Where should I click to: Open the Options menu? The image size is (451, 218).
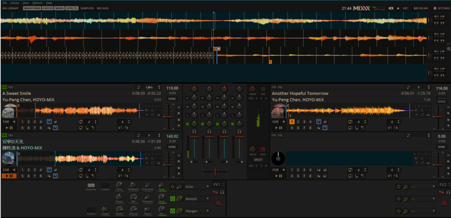(x=37, y=3)
